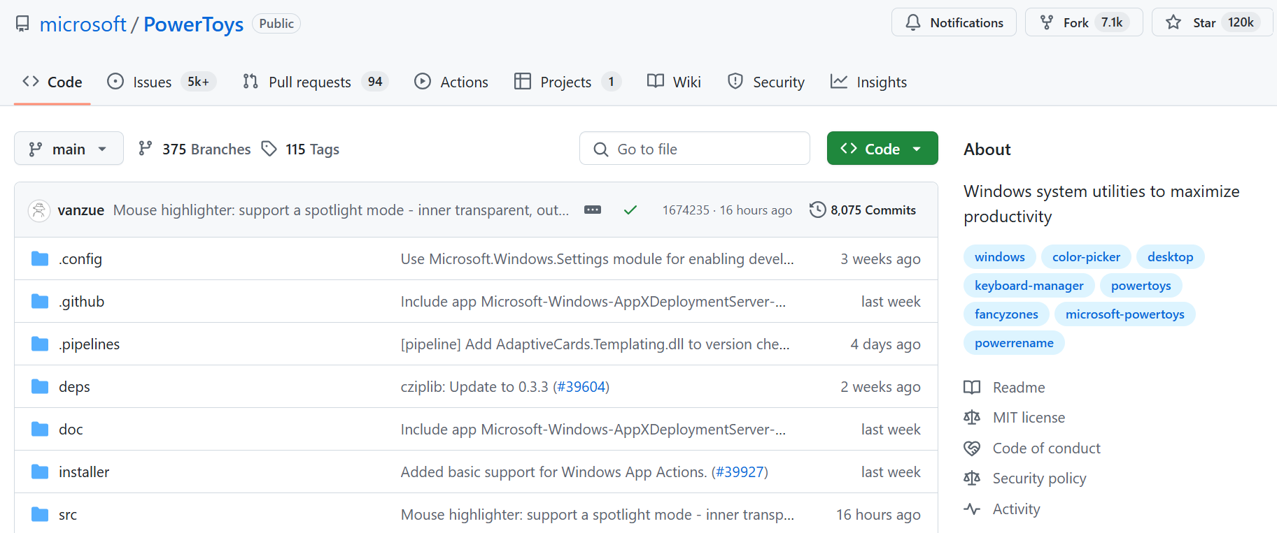Open pull request #39604 link
The image size is (1277, 533).
(x=581, y=387)
